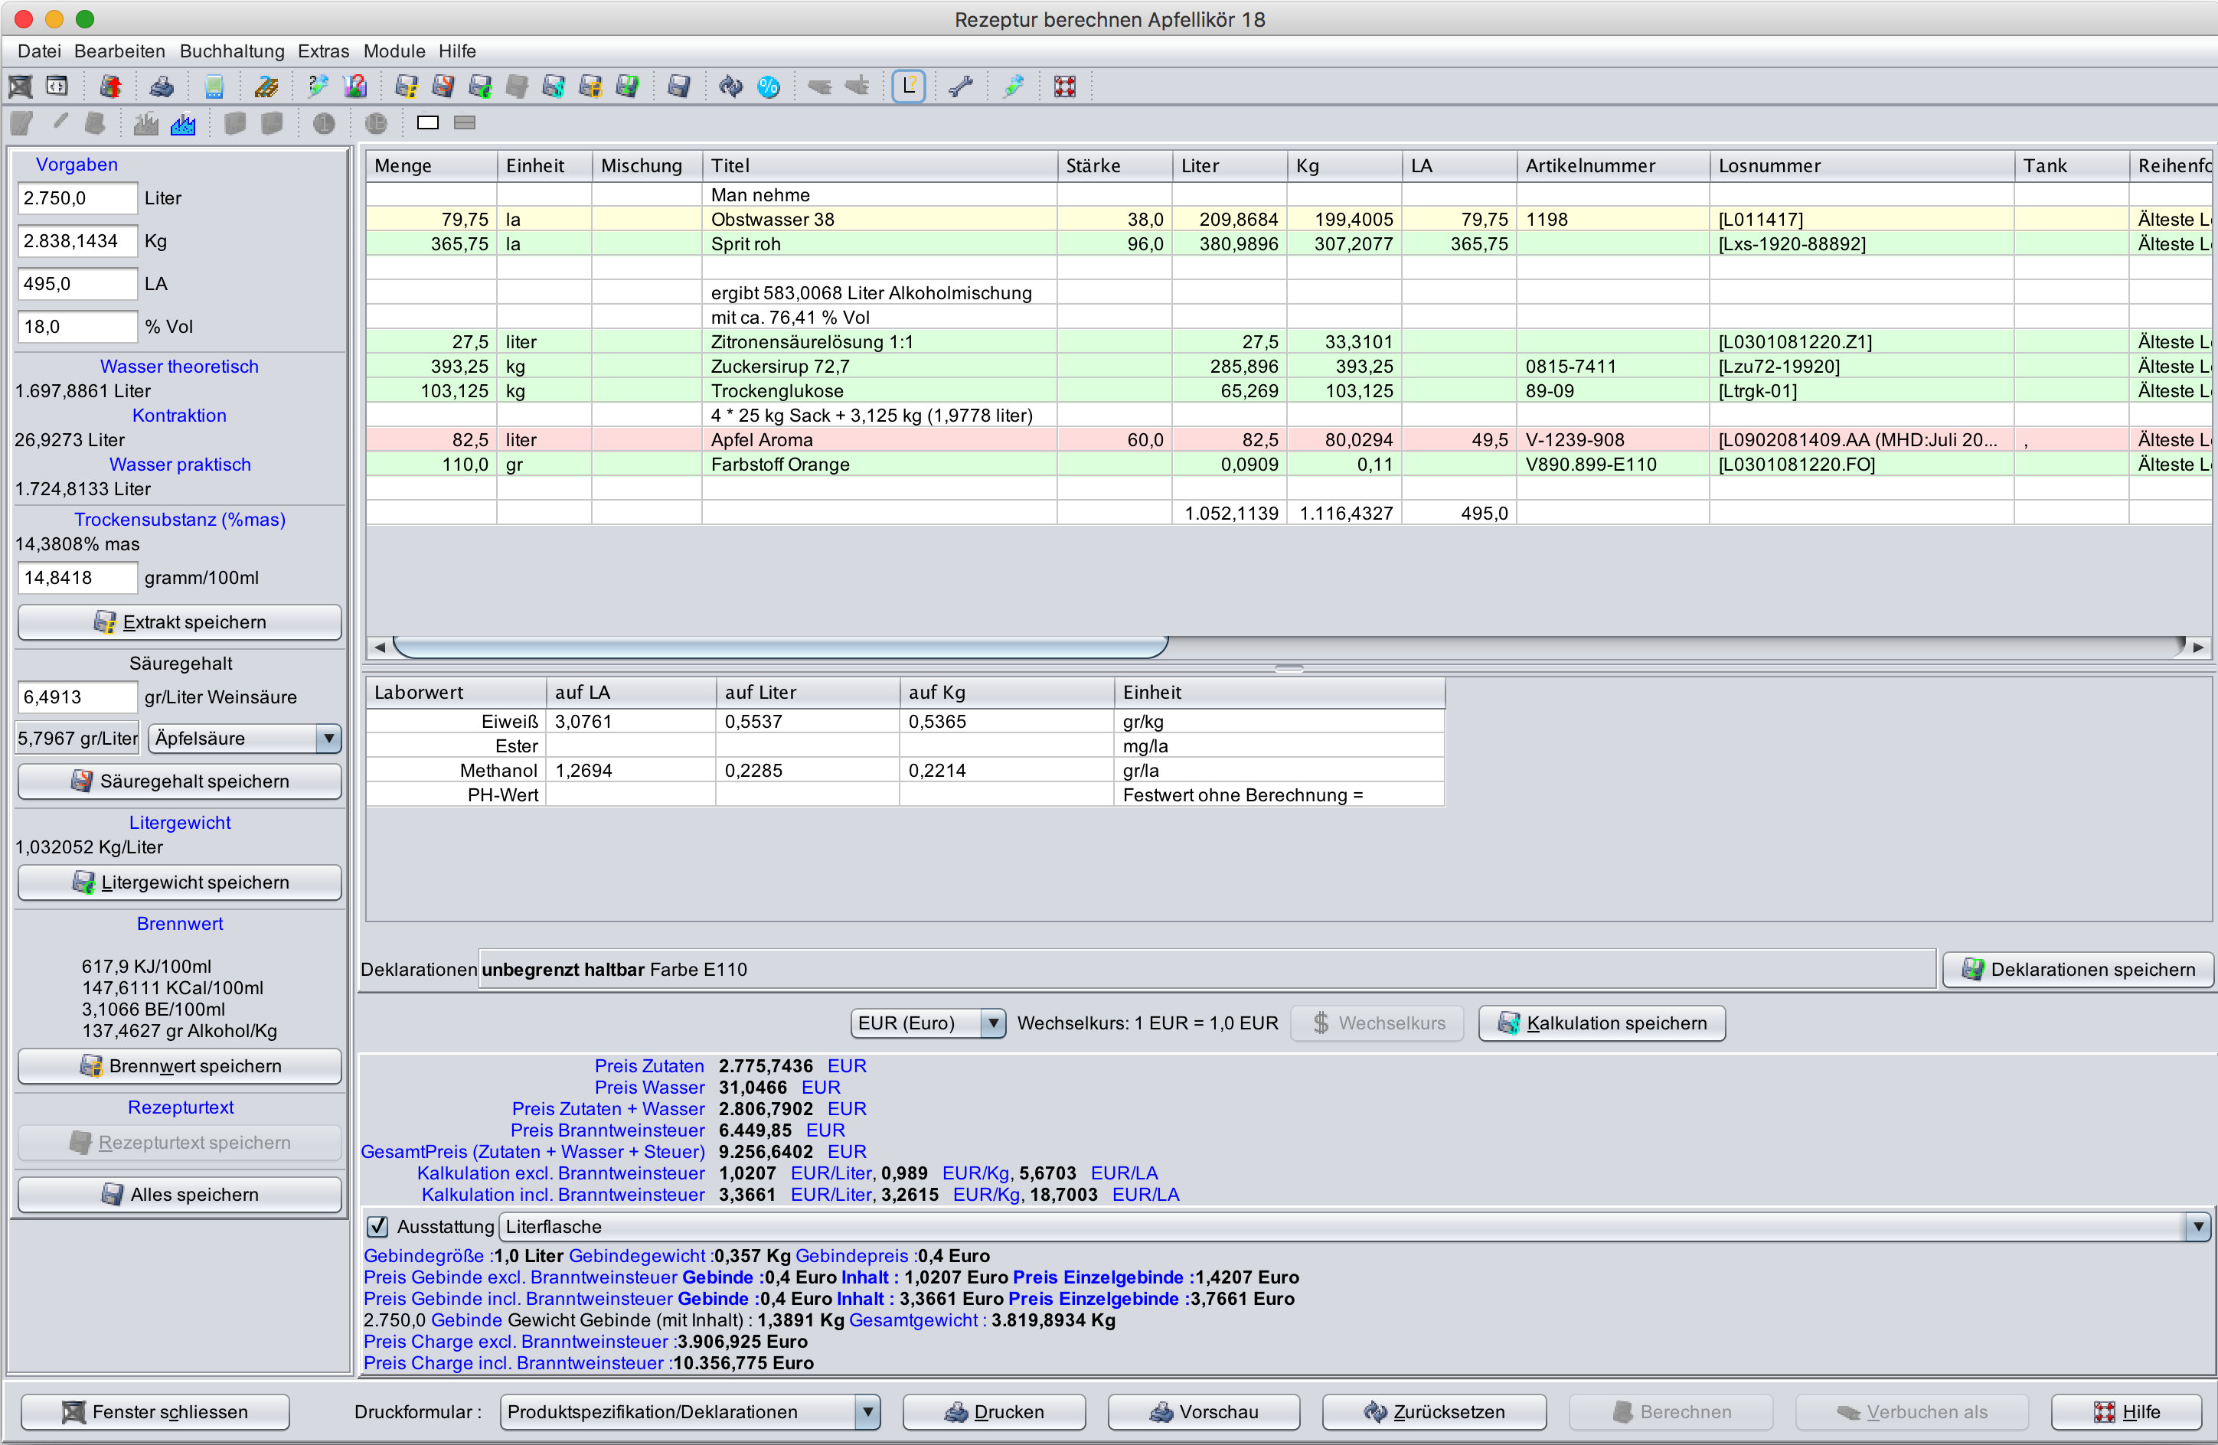Image resolution: width=2218 pixels, height=1445 pixels.
Task: Click the highlighted L question mark icon
Action: 908,86
